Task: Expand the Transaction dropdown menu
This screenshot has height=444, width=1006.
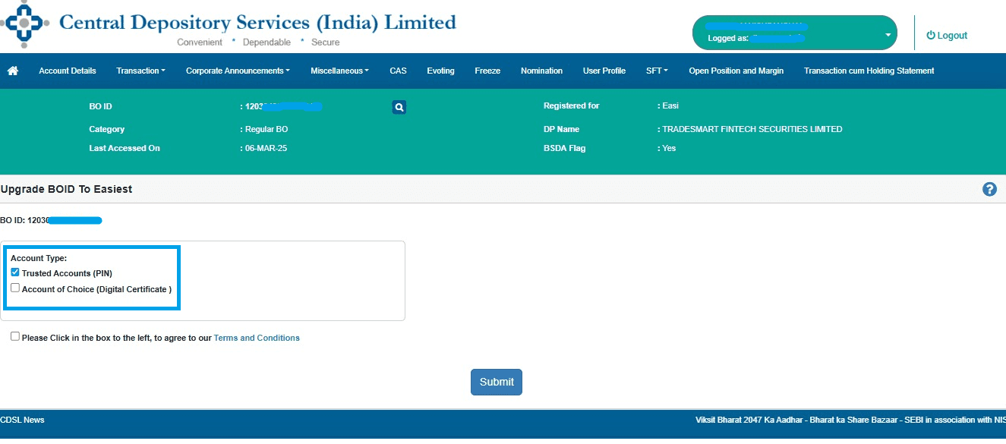Action: [x=140, y=71]
